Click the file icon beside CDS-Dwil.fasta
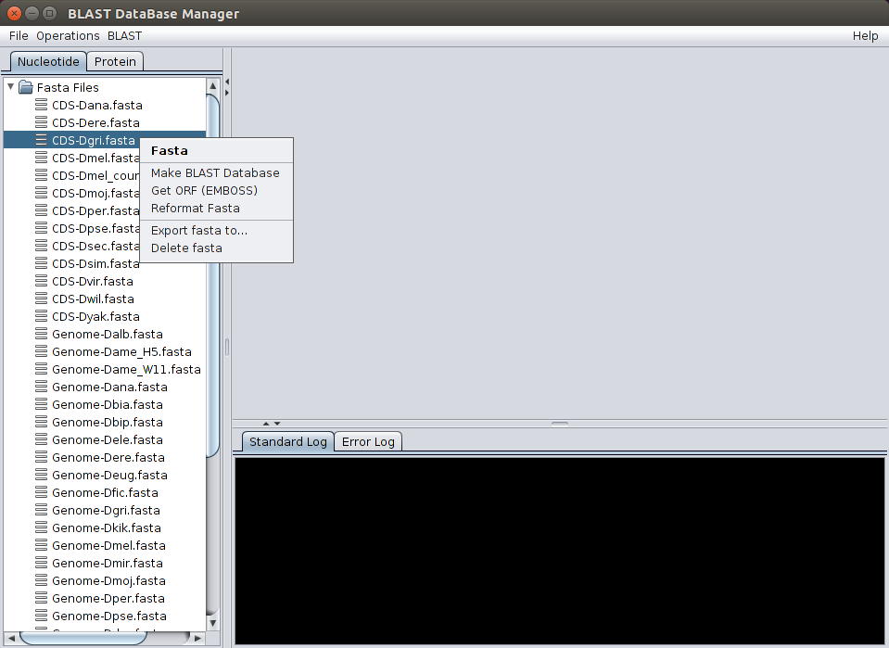889x648 pixels. pos(42,299)
